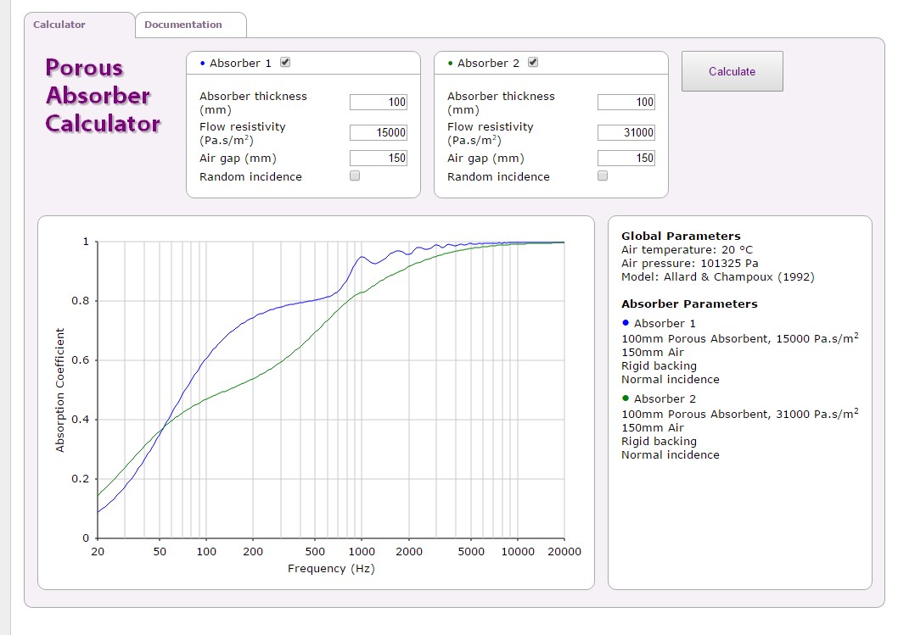Focus the Absorber 1 flow resistivity field

(x=379, y=132)
